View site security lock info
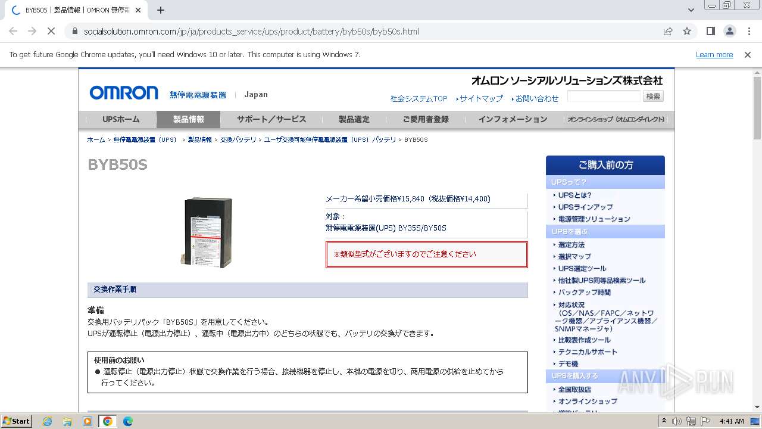The image size is (762, 429). point(74,31)
